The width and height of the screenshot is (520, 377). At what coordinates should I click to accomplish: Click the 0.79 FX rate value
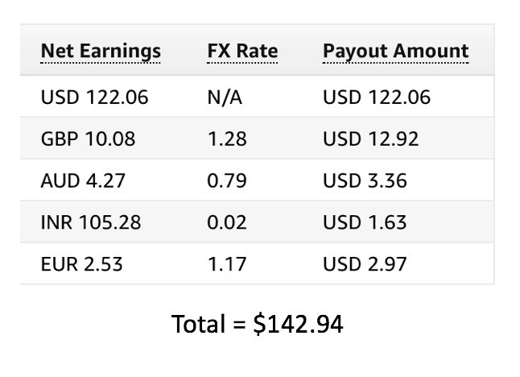[227, 180]
